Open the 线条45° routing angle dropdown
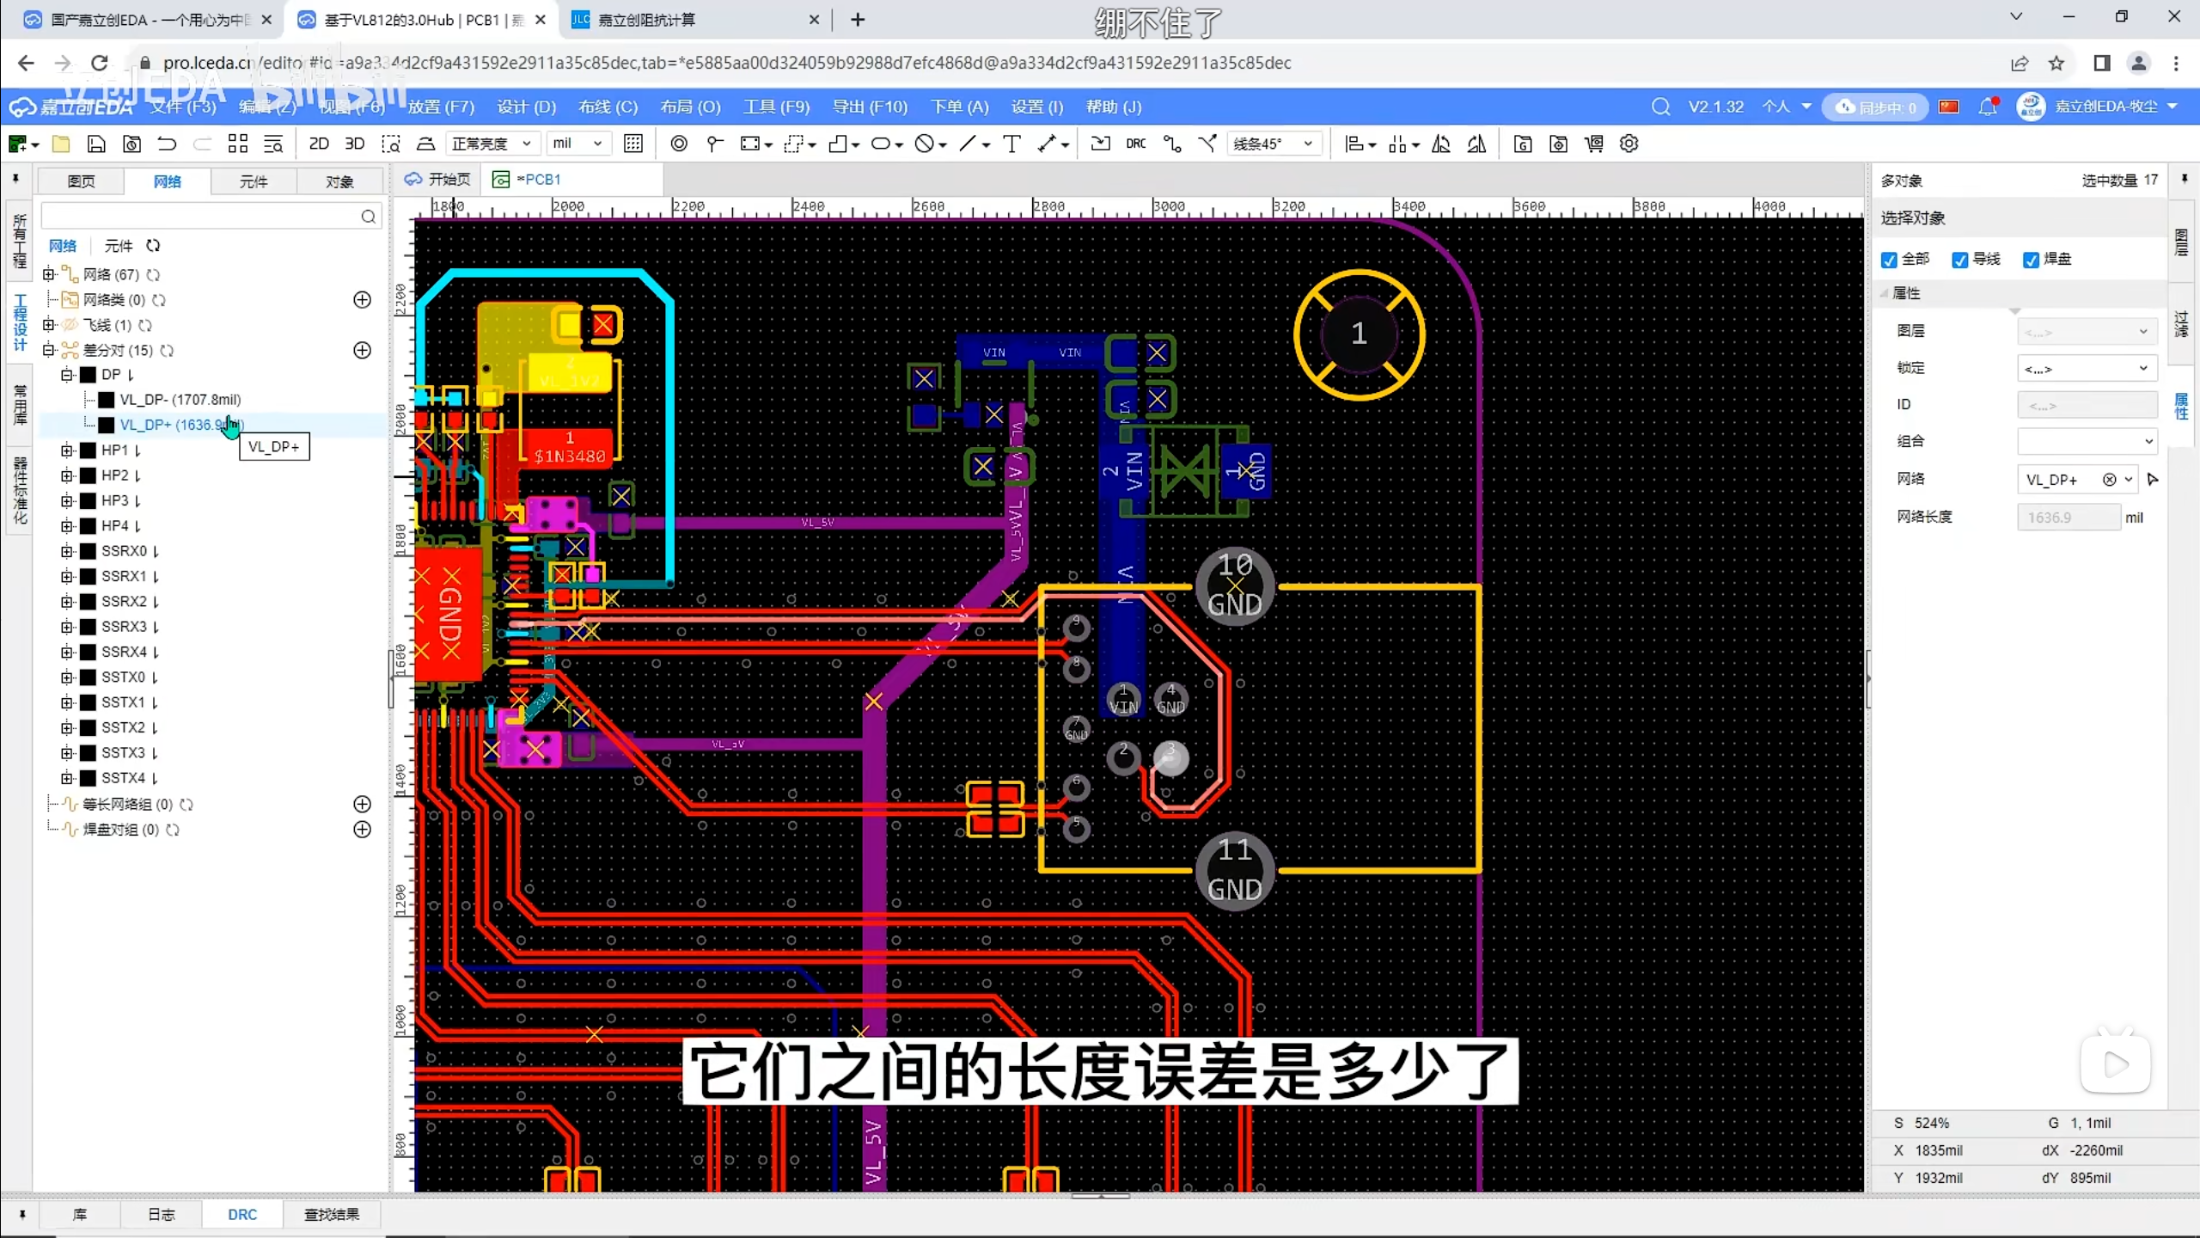Screen dimensions: 2200x1238 click(x=1274, y=144)
